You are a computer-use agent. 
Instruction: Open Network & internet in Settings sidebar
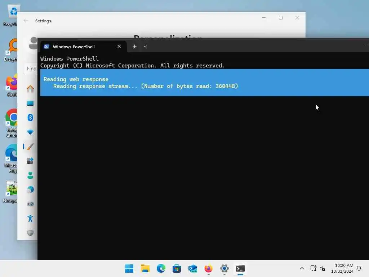click(x=30, y=132)
